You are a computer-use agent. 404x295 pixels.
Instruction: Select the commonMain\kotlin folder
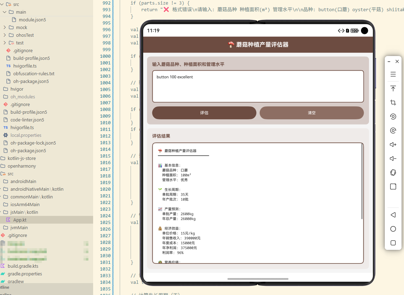(32, 197)
